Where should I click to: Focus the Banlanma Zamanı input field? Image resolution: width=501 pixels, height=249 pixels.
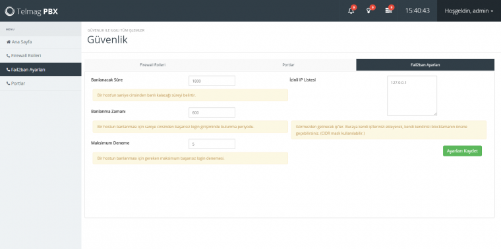point(212,112)
